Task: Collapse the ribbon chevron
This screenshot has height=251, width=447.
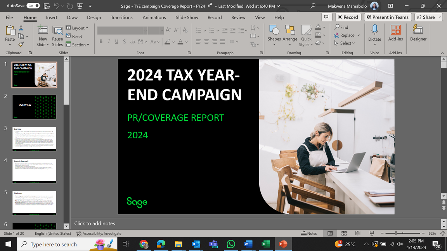Action: click(442, 53)
